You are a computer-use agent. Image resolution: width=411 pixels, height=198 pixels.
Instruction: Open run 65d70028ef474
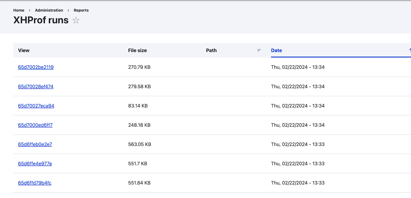coord(36,87)
